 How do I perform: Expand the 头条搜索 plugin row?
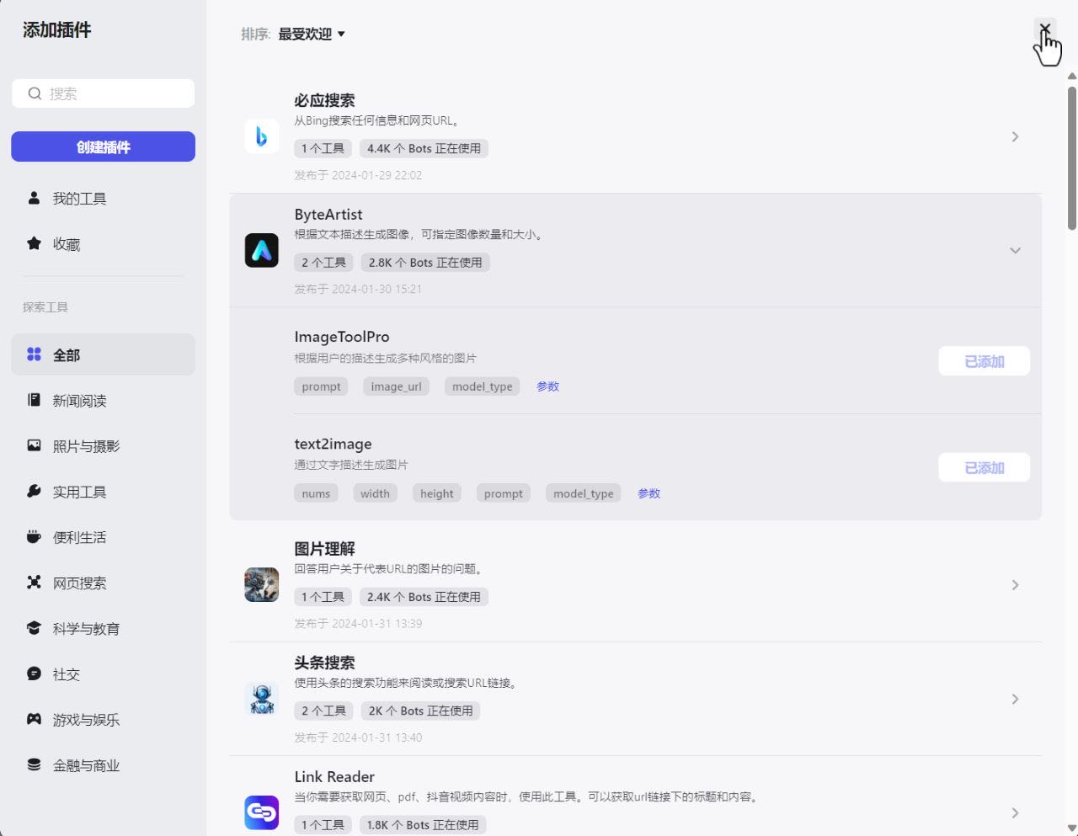tap(1015, 699)
